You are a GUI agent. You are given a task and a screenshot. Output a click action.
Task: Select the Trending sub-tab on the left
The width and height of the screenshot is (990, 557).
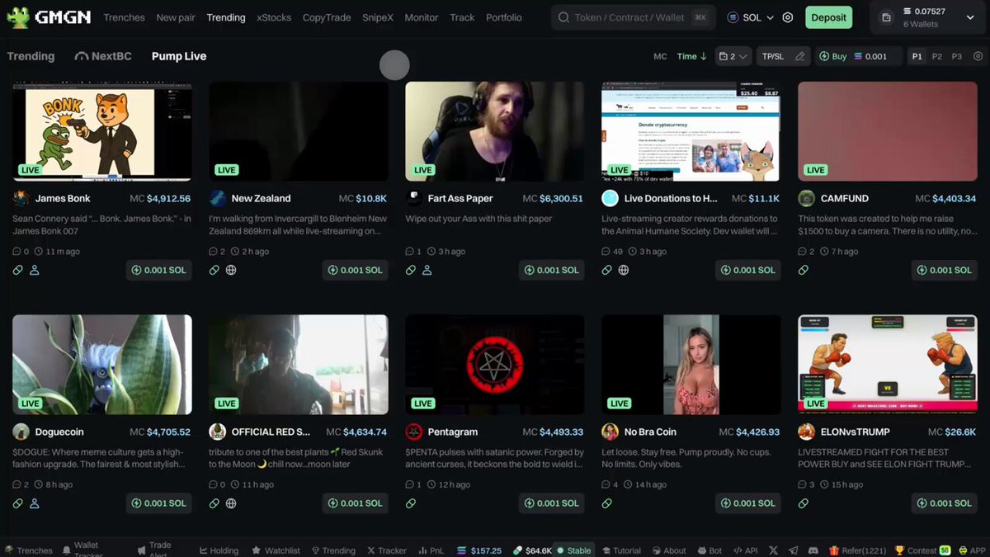(x=31, y=56)
